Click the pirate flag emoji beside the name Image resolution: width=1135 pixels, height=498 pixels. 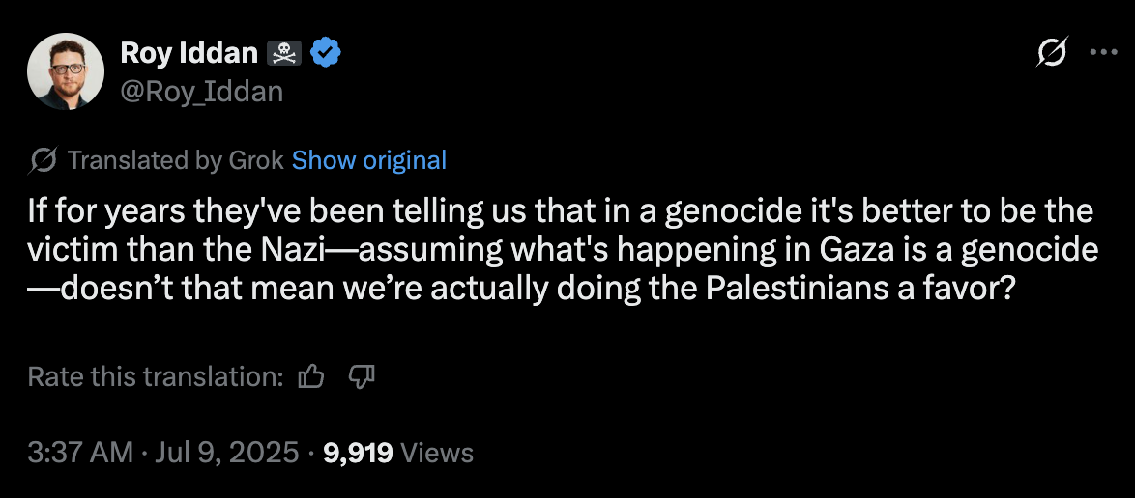coord(285,54)
